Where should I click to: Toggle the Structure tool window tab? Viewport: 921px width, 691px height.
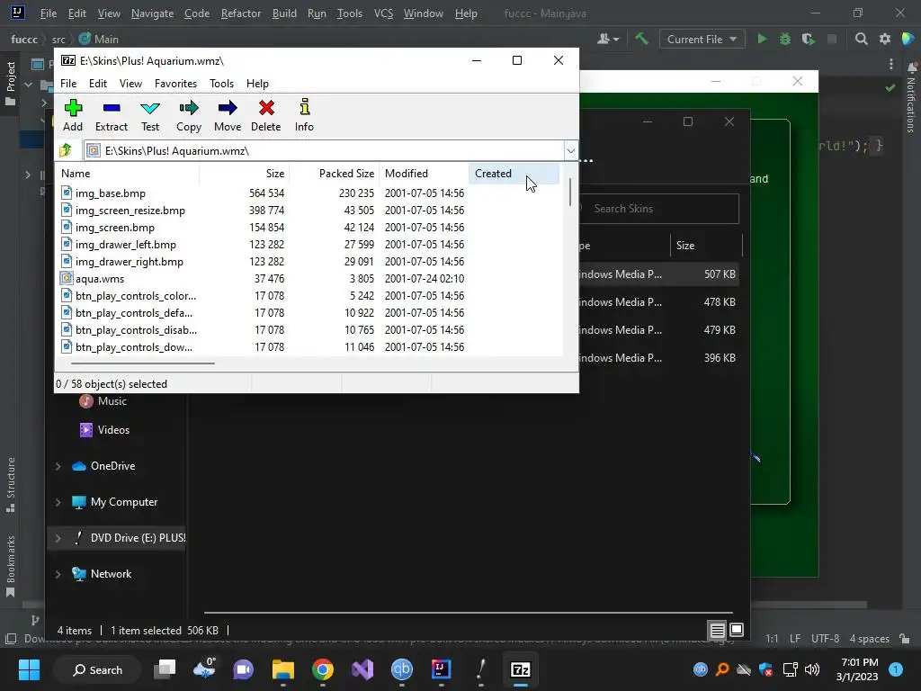click(x=11, y=485)
